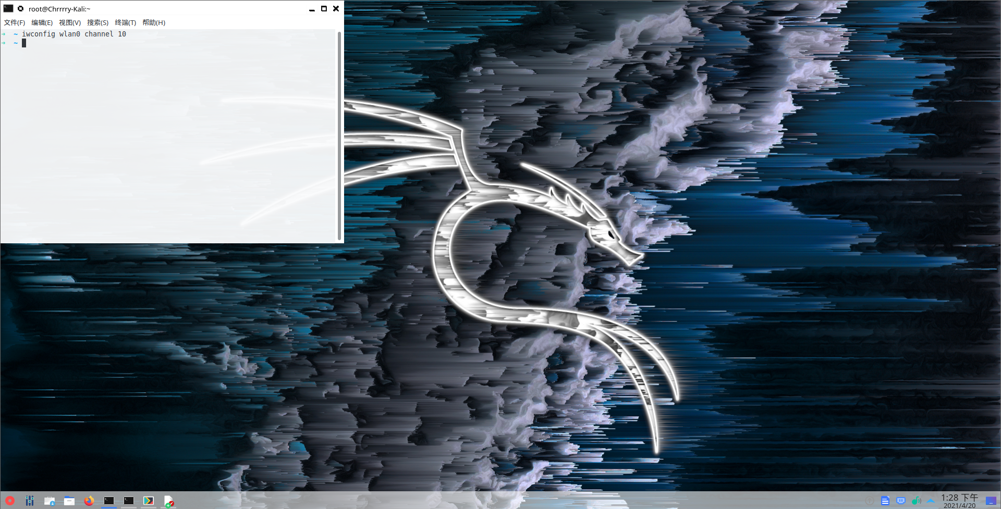Click the 1:28 clock to show calendar
This screenshot has height=509, width=1001.
click(959, 501)
